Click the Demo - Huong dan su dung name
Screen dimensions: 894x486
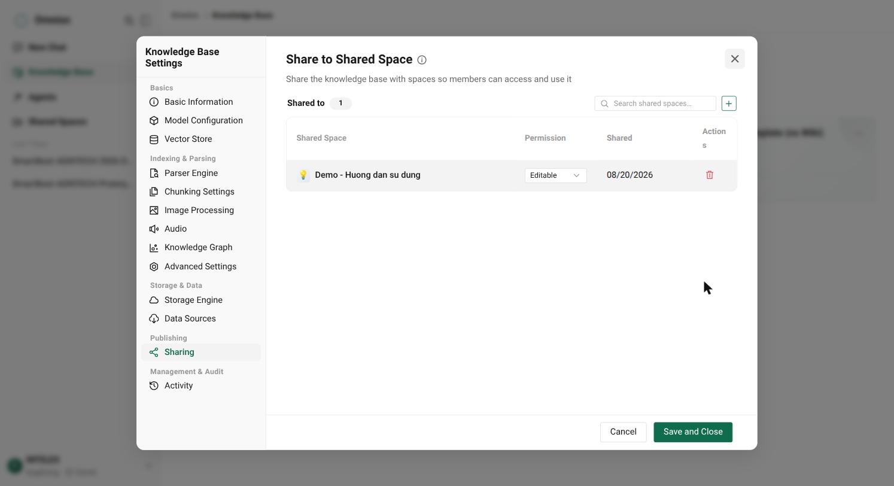(x=367, y=175)
